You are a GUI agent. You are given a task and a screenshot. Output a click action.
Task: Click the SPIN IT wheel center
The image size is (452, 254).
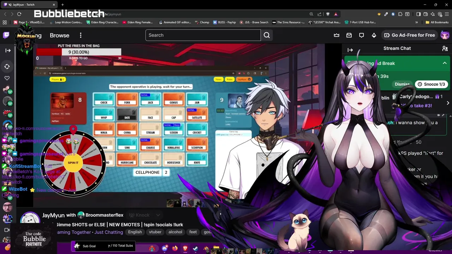coord(73,163)
